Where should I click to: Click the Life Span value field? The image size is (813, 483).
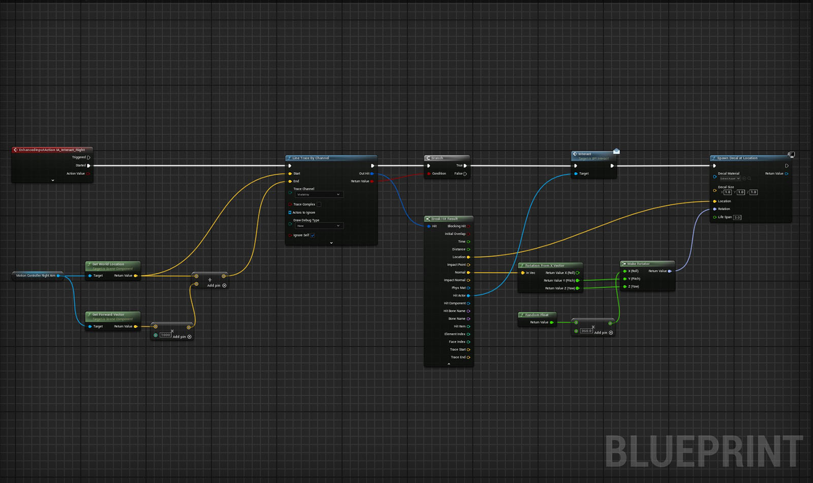click(x=737, y=217)
